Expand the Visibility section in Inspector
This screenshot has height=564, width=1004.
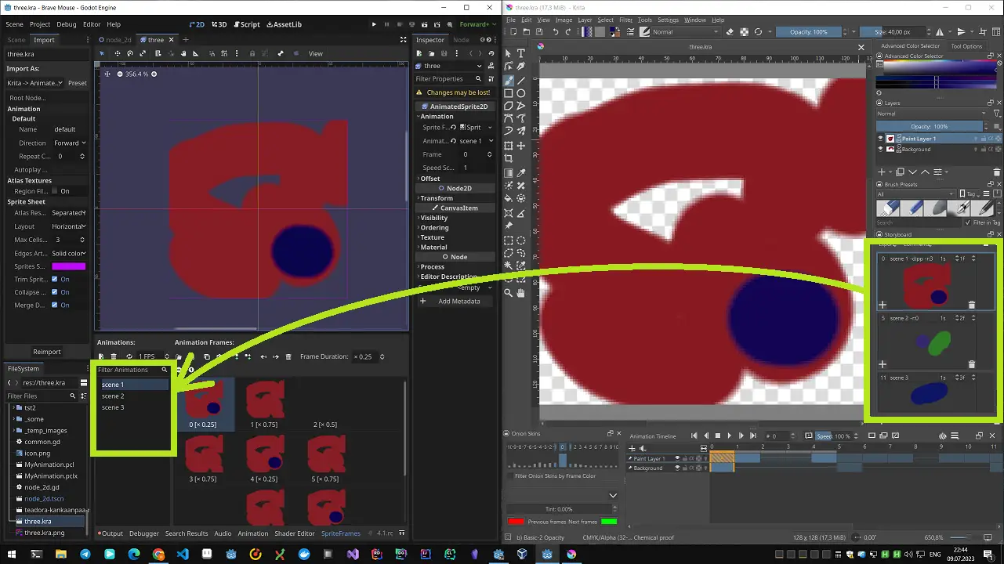[433, 218]
